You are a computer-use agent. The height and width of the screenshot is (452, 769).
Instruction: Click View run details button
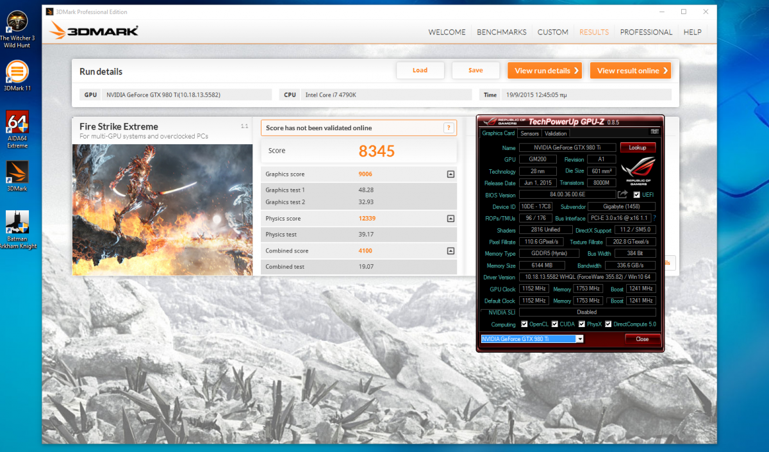[x=545, y=71]
